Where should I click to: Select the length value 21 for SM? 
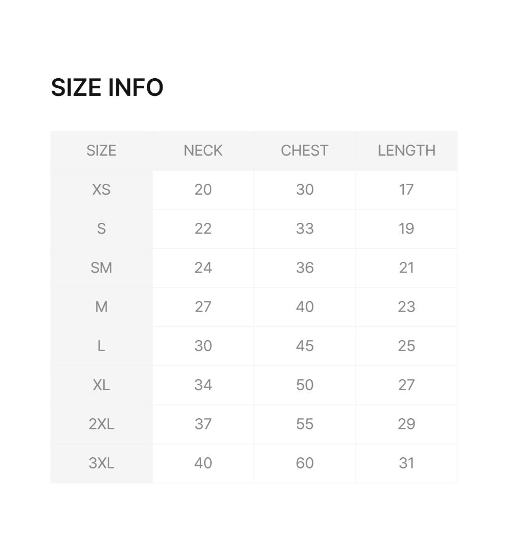(406, 268)
